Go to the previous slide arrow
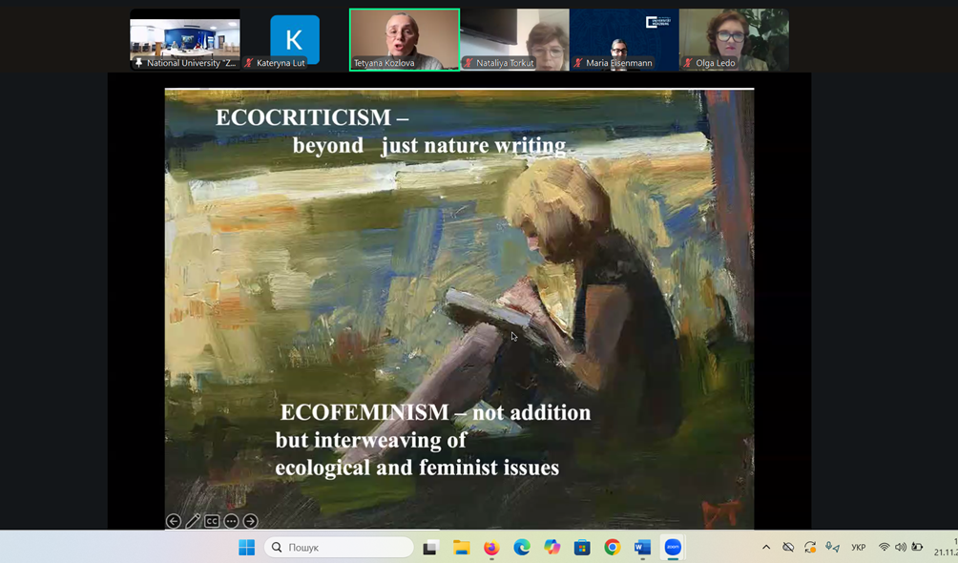958x563 pixels. 173,521
